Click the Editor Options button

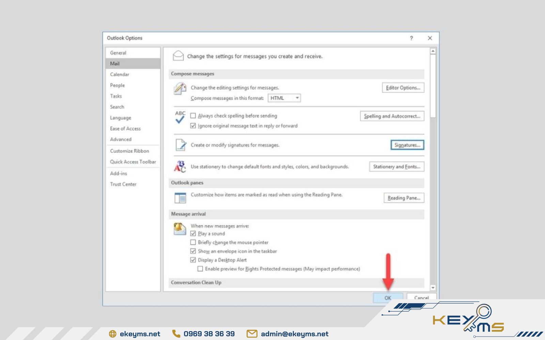pyautogui.click(x=403, y=88)
